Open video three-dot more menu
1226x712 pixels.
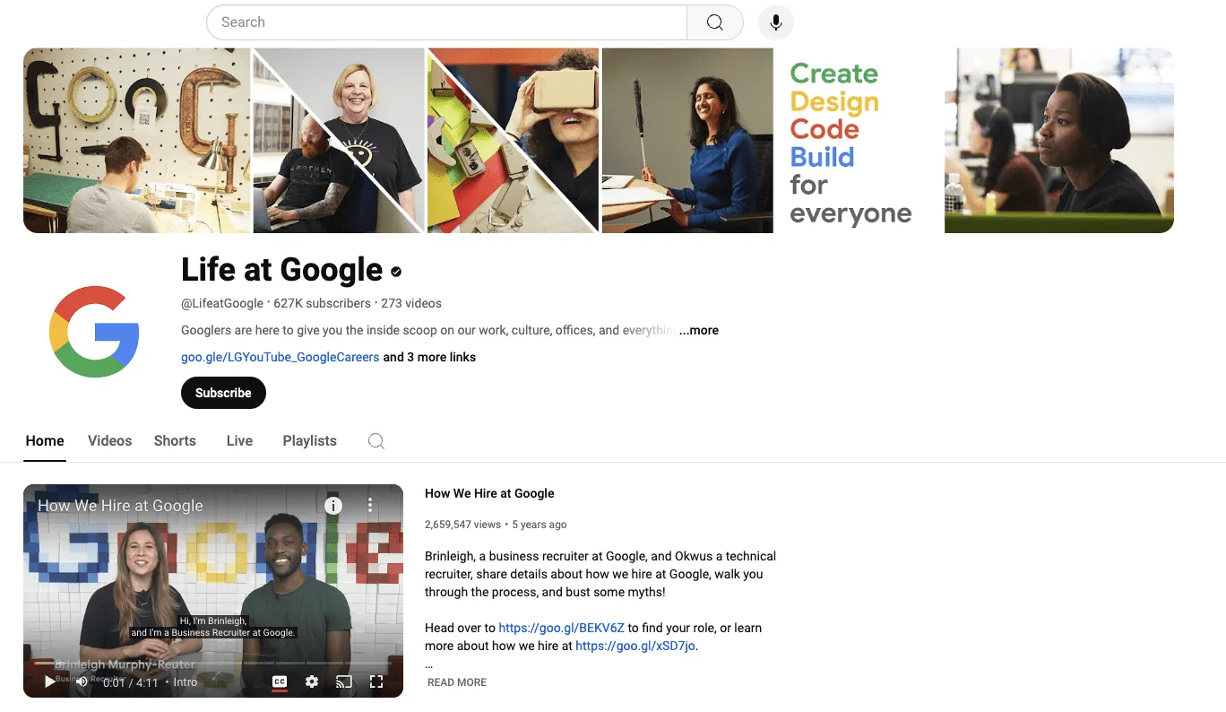(370, 506)
